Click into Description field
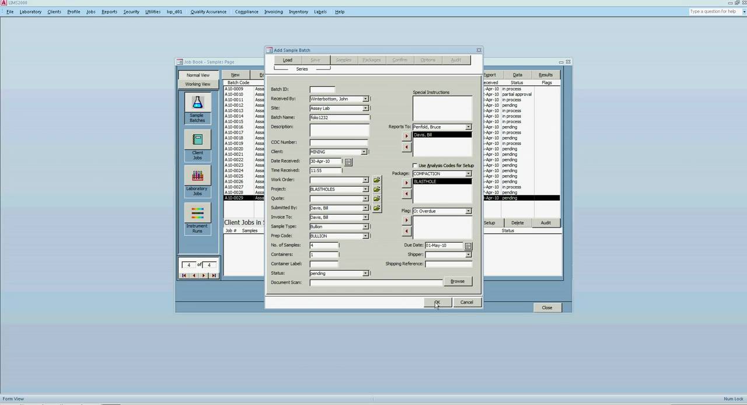747x405 pixels. [x=340, y=130]
